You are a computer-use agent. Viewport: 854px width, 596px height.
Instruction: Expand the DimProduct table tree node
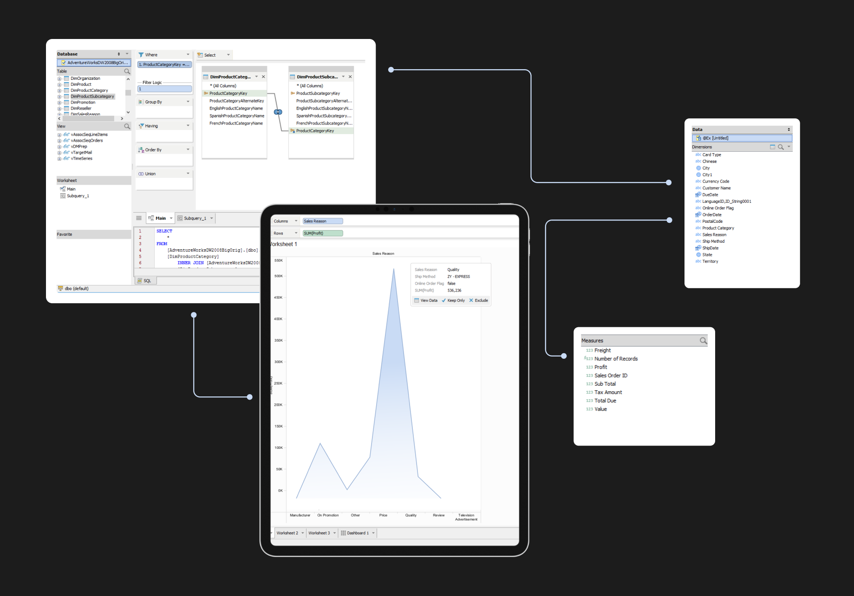59,85
